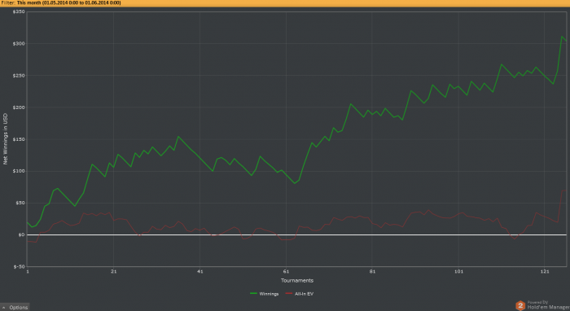Click the "Net Winnings in USD" axis title

[x=5, y=138]
